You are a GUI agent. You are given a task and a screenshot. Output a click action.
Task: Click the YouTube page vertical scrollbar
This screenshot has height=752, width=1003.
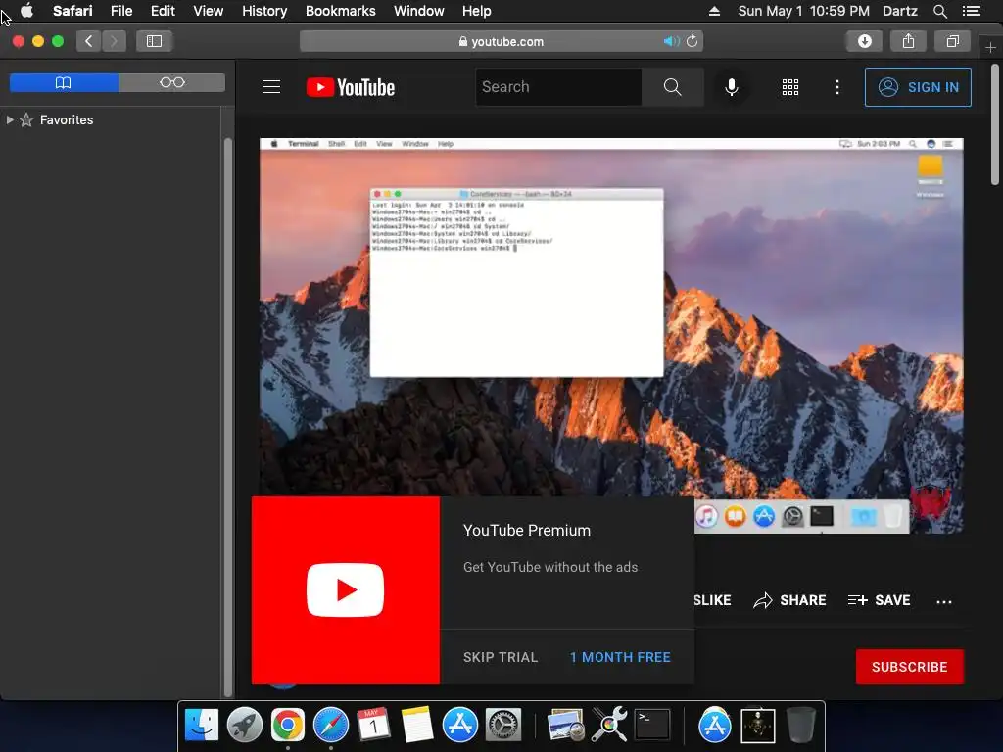(x=995, y=122)
